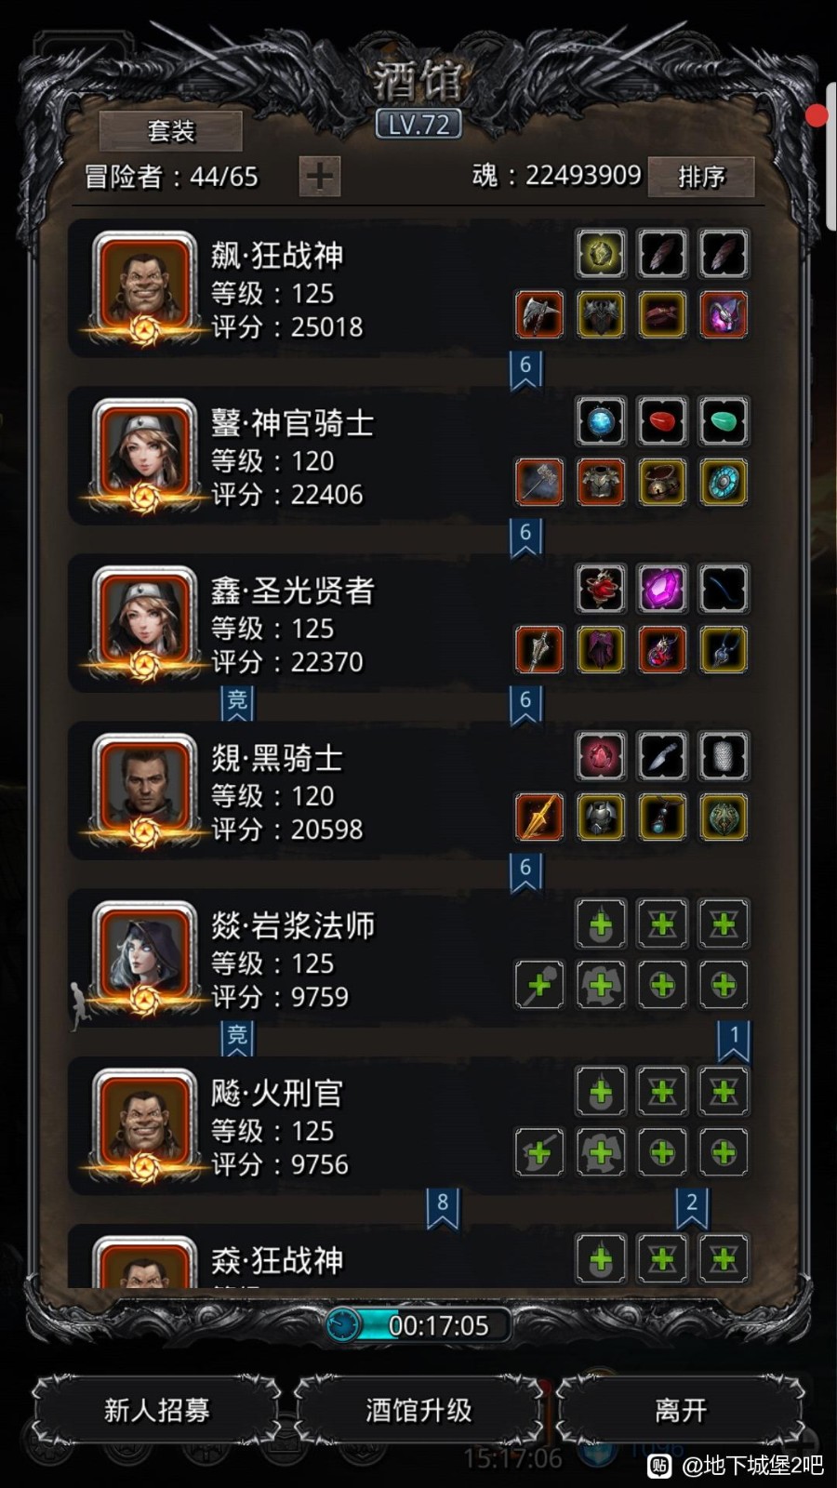This screenshot has height=1488, width=837.
Task: Add armor to 飚·火刑官's empty armor slot
Action: [601, 1152]
